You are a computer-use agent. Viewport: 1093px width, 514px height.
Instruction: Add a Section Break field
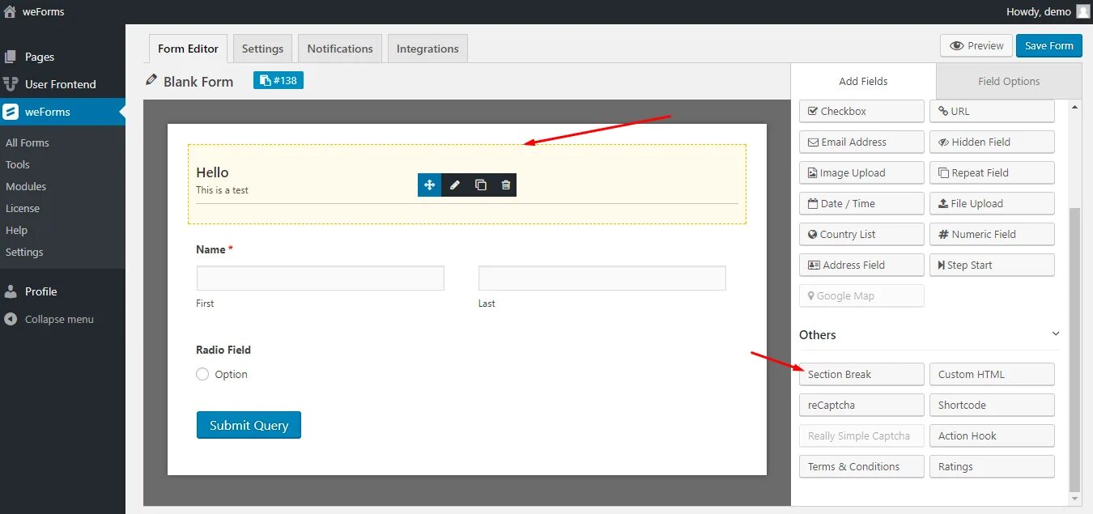[x=861, y=374]
